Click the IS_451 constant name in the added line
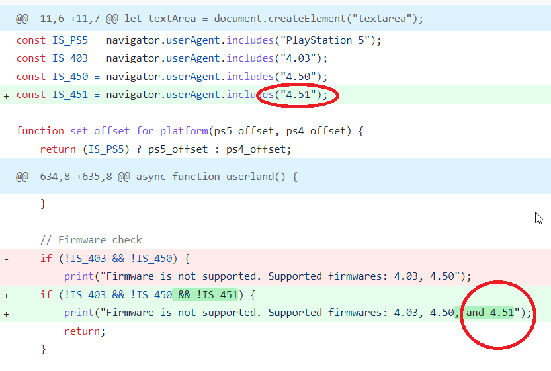Image resolution: width=551 pixels, height=371 pixels. pyautogui.click(x=70, y=95)
